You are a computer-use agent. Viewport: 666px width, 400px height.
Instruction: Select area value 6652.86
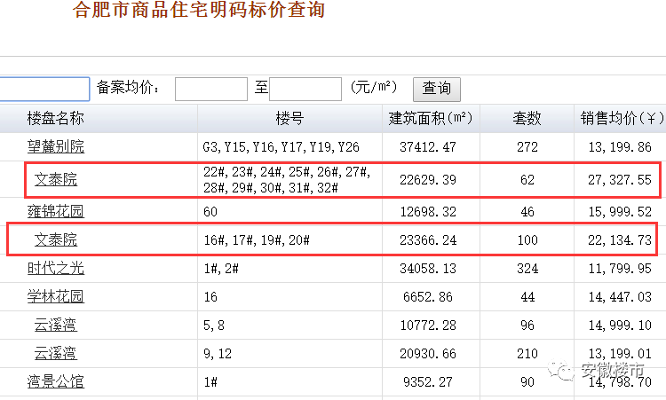point(428,297)
